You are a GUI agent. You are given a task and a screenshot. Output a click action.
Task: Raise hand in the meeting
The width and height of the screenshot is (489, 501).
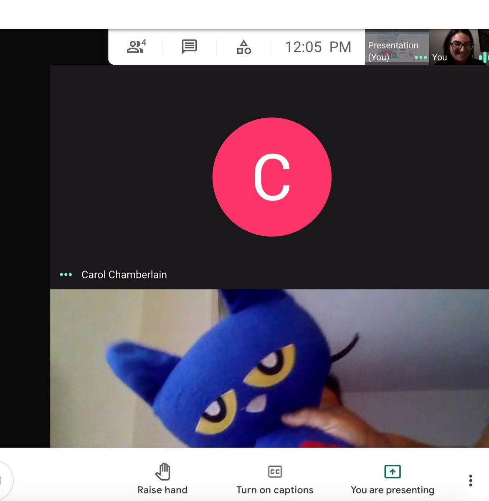click(x=162, y=478)
